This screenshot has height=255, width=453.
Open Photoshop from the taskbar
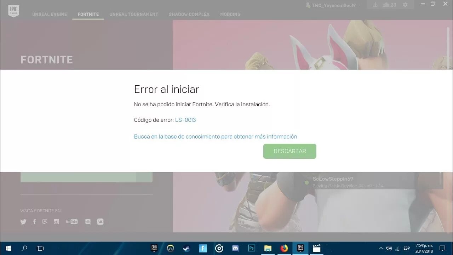(x=252, y=248)
